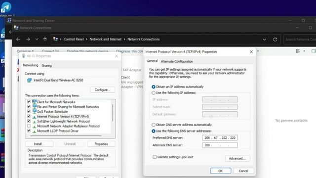Go back in Network Connections
Image resolution: width=316 pixels, height=178 pixels.
(x=18, y=40)
